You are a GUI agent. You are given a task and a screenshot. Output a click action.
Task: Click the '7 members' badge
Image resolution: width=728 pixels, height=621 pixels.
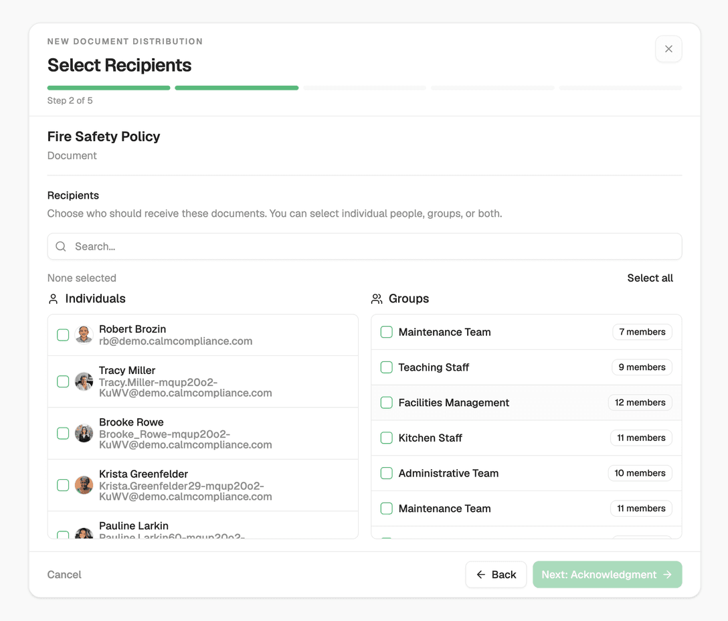(x=642, y=332)
